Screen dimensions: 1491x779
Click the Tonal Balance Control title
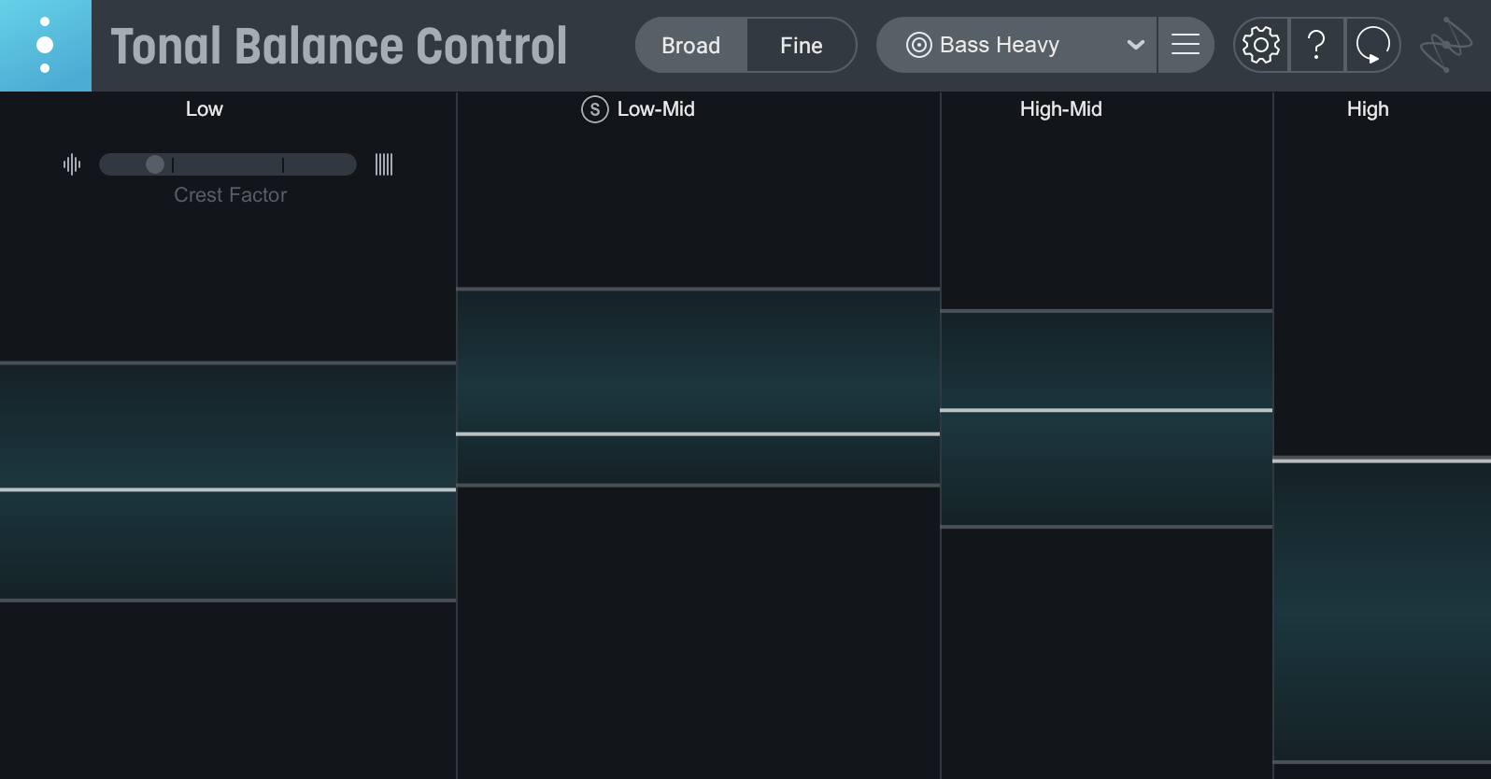pyautogui.click(x=339, y=46)
